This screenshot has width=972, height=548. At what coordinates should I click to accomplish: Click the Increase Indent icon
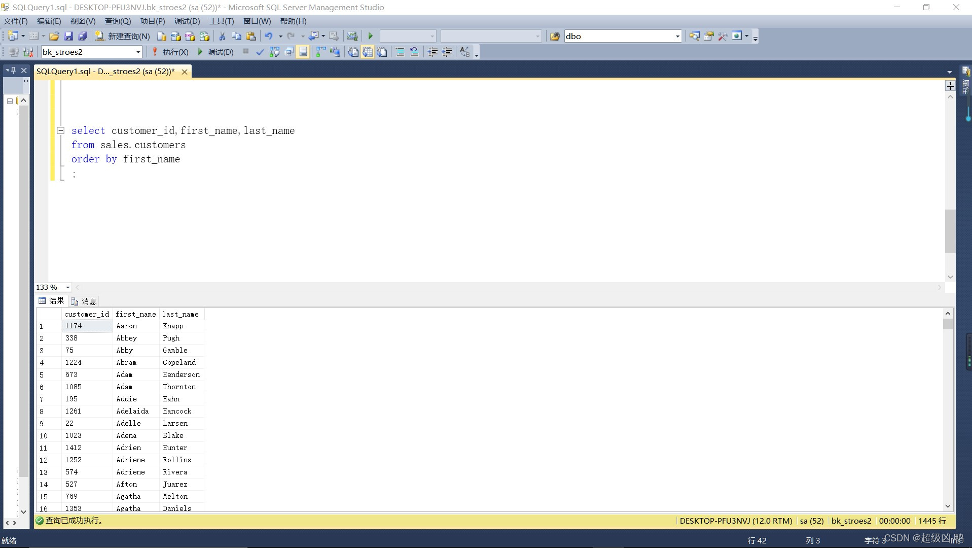tap(447, 52)
